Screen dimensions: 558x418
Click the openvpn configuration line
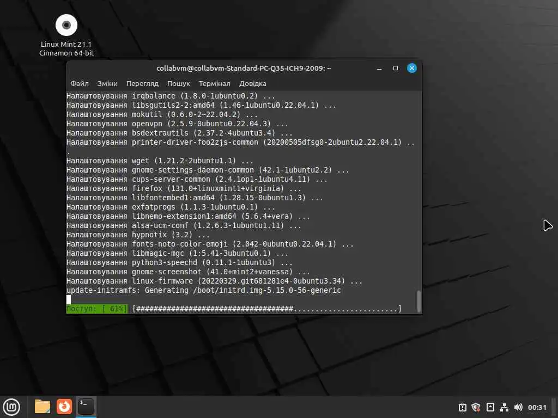[x=177, y=124]
